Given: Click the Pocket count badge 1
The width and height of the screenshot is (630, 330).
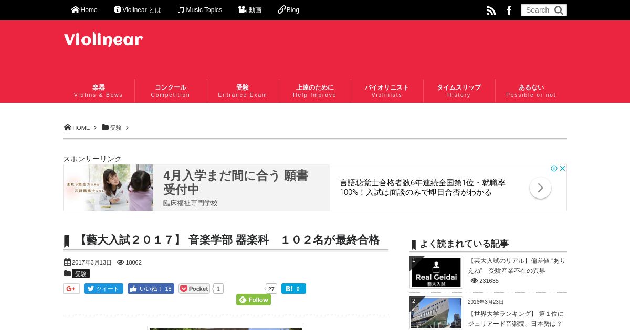Looking at the screenshot, I should 218,289.
